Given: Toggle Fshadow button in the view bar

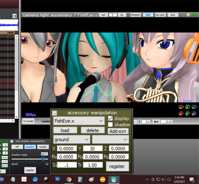Looking at the screenshot, I should 136,15.
